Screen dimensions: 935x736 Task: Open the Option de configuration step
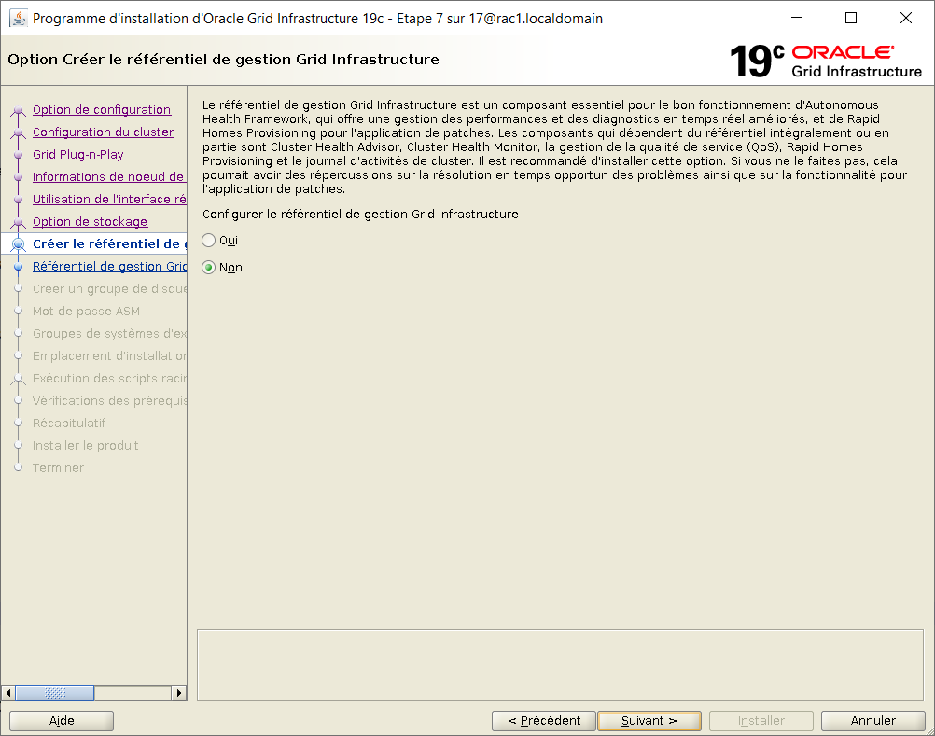[102, 110]
